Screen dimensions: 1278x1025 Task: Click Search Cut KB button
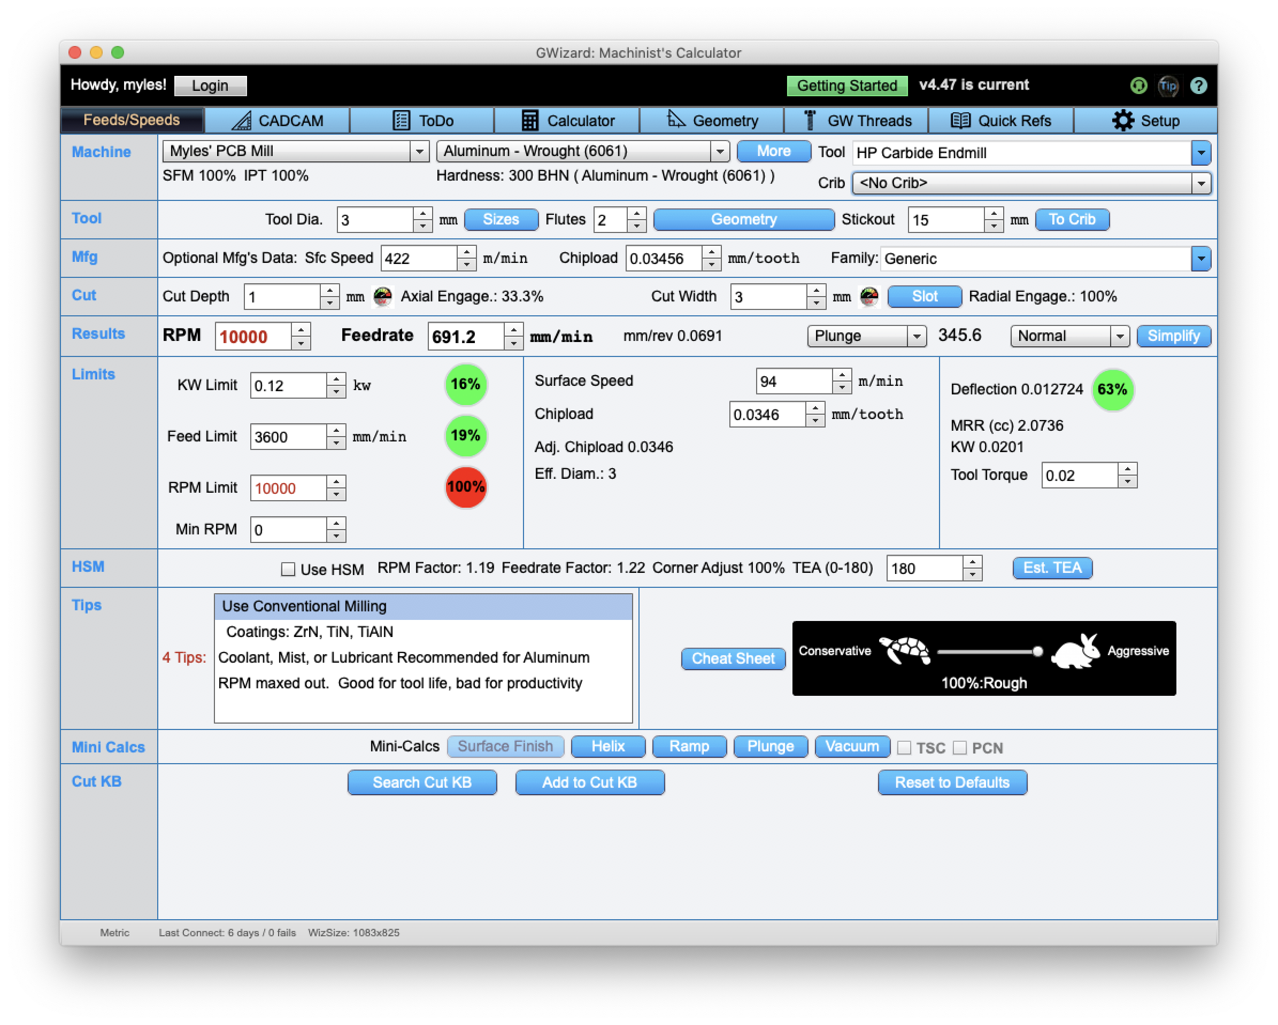tap(422, 782)
